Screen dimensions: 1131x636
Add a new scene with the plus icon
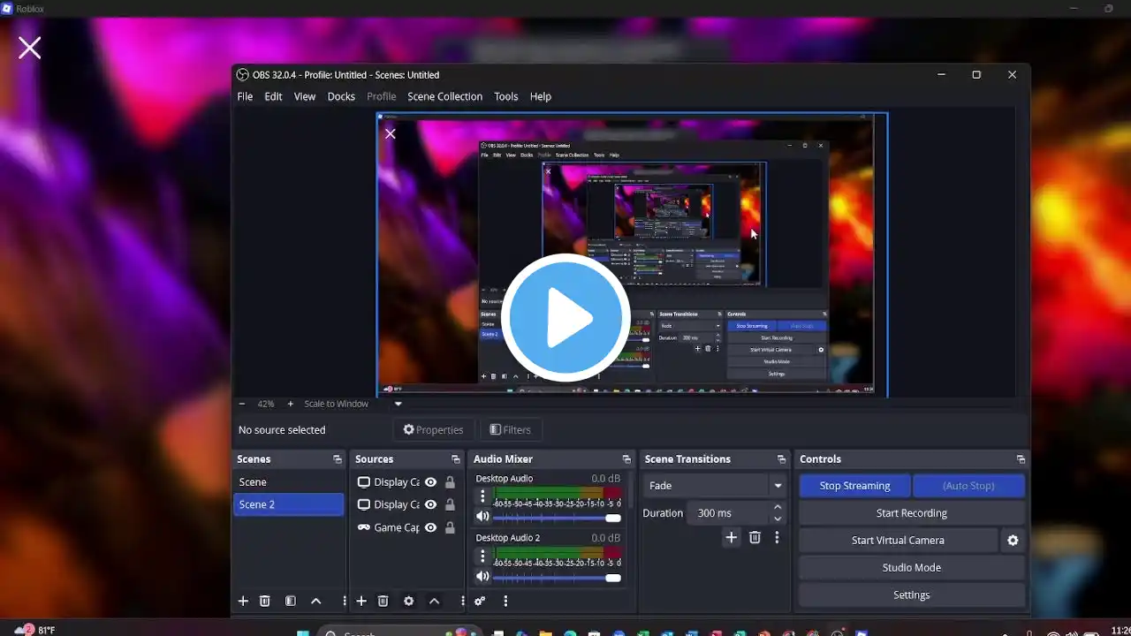(243, 601)
